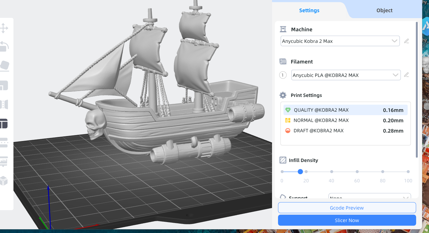The height and width of the screenshot is (233, 429).
Task: Select QUALITY @KOBRA2 MAX 0.16mm preset
Action: [346, 110]
